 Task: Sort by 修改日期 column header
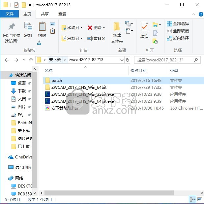(138, 71)
